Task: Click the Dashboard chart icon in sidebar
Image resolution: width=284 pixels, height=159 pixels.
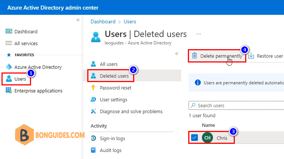Action: coord(9,31)
